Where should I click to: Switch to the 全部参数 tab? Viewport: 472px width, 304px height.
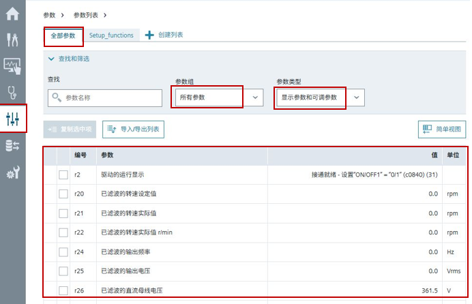tap(63, 35)
